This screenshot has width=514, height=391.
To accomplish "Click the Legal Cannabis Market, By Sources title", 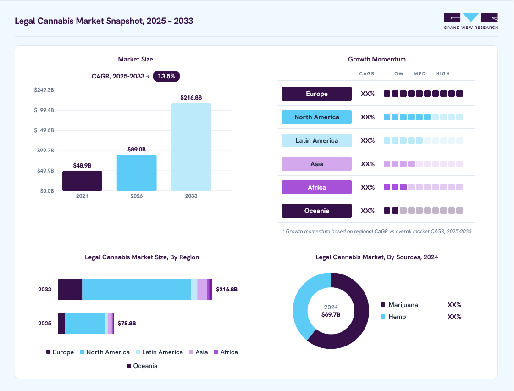I will (x=376, y=257).
